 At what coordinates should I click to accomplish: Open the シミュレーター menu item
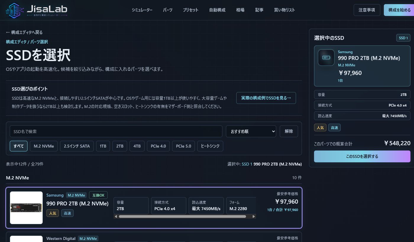pos(142,10)
